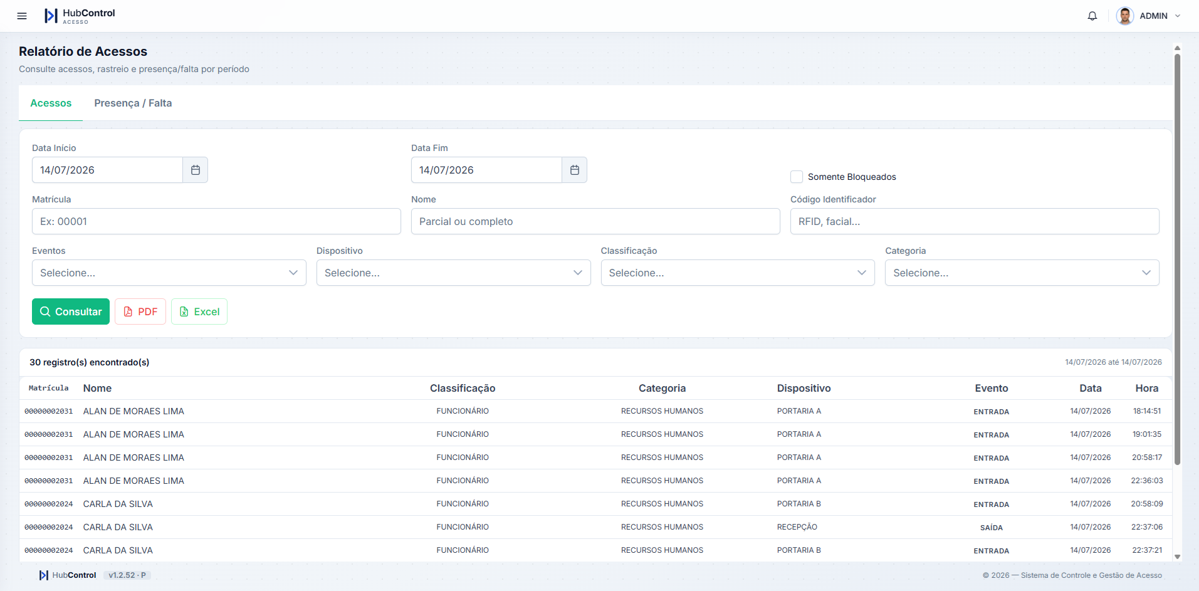Image resolution: width=1199 pixels, height=591 pixels.
Task: Focus the Matrícula input field
Action: 216,221
